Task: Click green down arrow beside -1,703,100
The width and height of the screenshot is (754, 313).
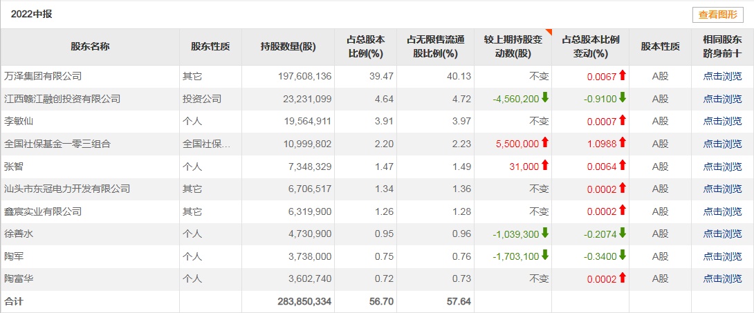Action: pyautogui.click(x=545, y=256)
